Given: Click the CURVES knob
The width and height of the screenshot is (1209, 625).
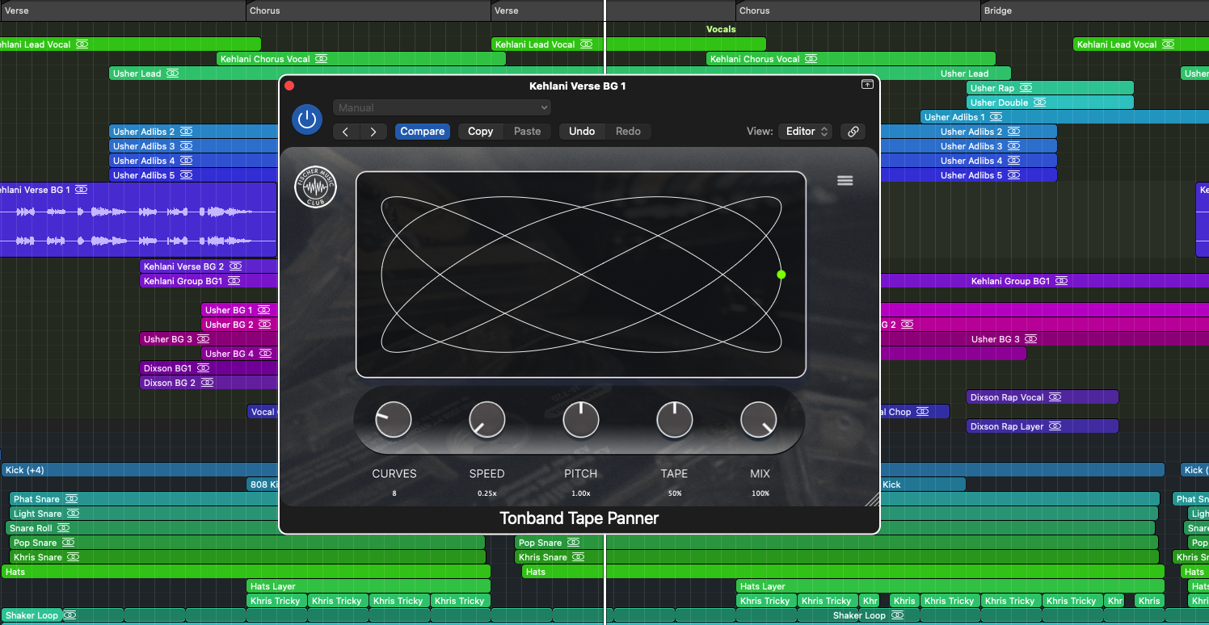Looking at the screenshot, I should pos(394,420).
